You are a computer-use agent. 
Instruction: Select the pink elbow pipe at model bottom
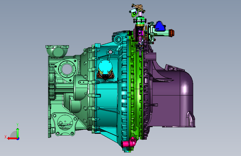pyautogui.click(x=129, y=143)
